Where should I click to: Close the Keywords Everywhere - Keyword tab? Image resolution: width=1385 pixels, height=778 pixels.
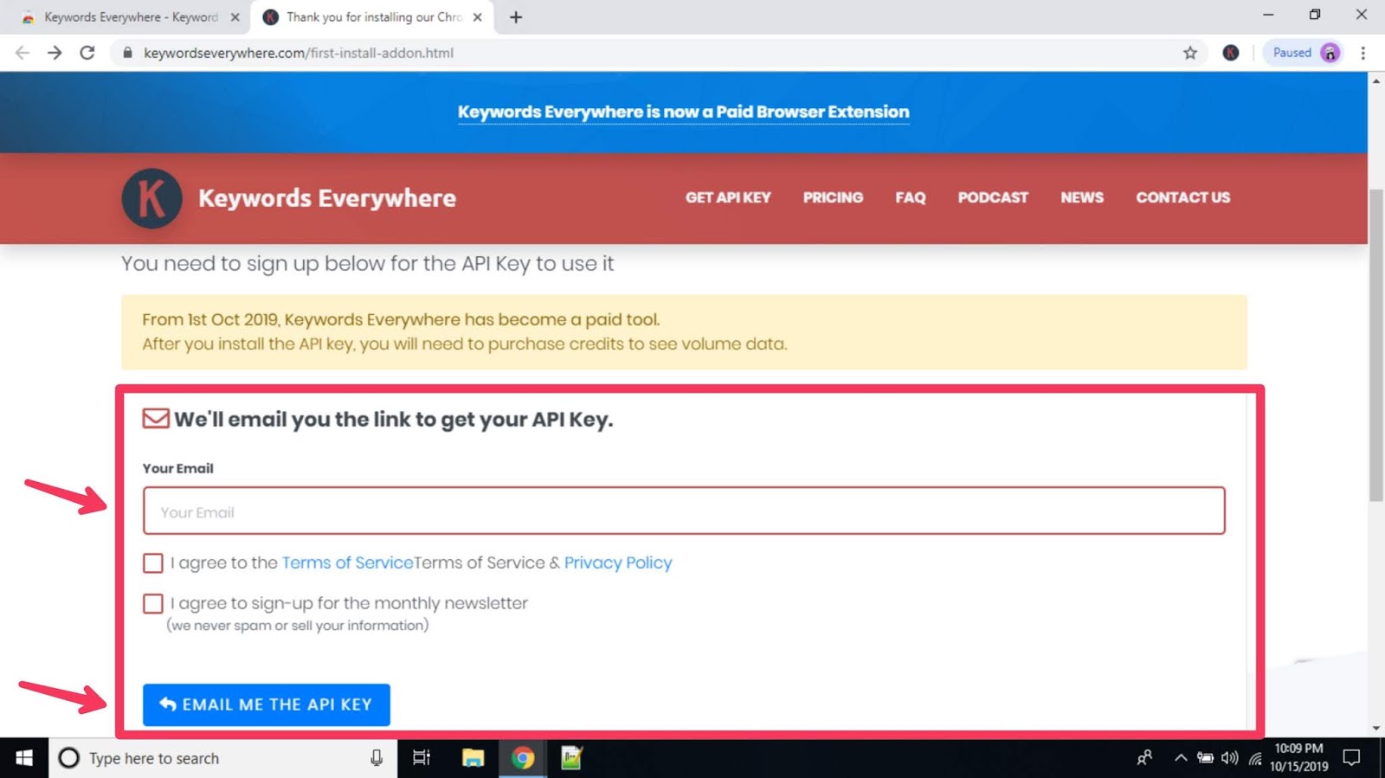coord(235,17)
